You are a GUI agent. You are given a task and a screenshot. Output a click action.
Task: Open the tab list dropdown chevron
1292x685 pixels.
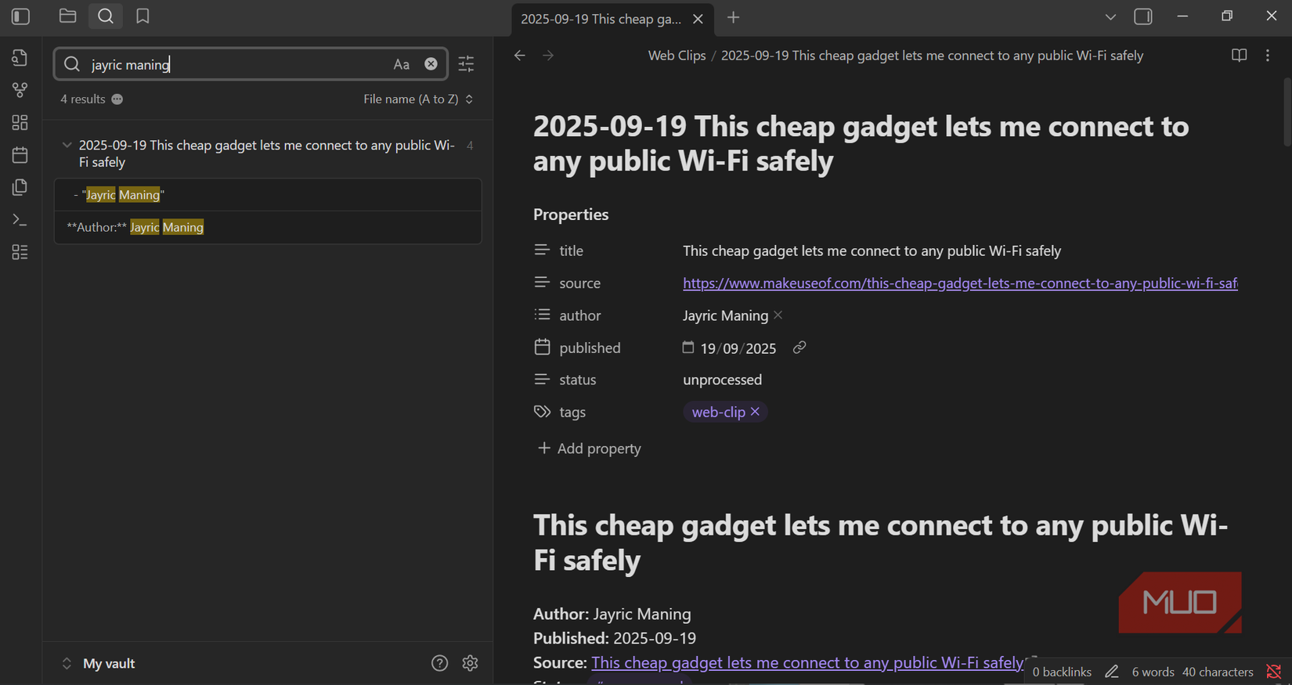(1110, 17)
